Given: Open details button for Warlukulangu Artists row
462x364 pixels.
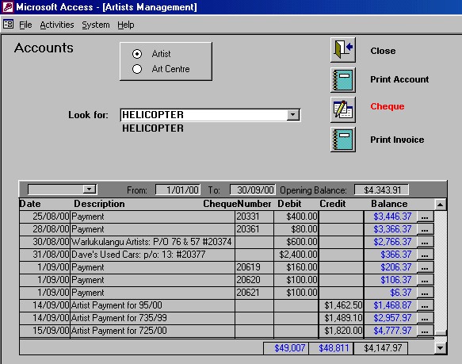Looking at the screenshot, I should point(425,242).
